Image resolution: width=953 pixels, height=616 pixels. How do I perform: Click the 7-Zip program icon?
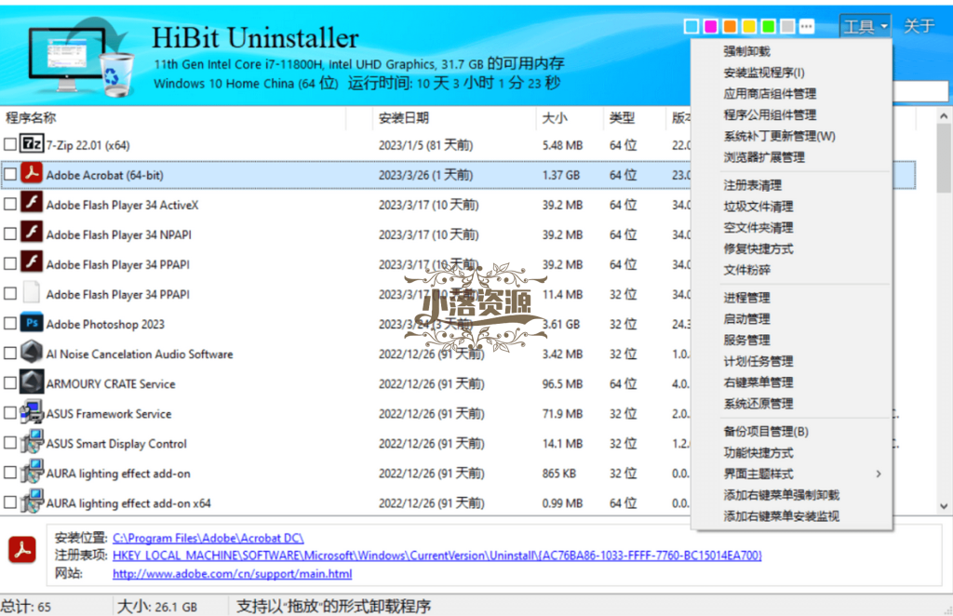32,144
